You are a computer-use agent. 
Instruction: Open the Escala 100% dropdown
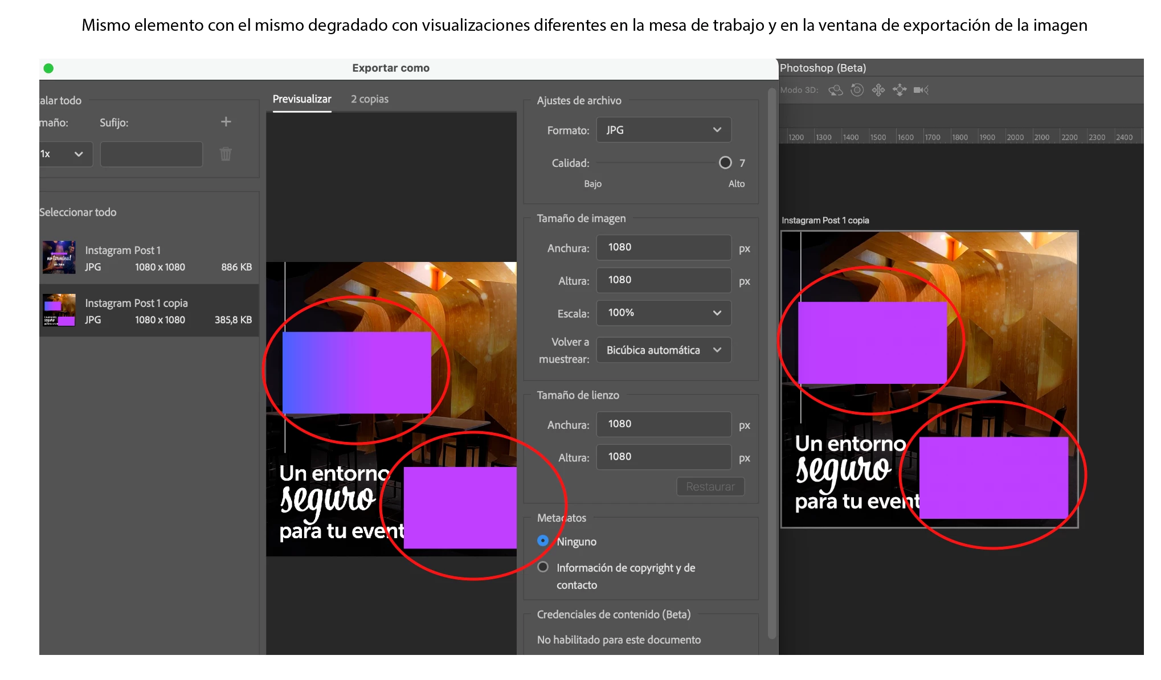click(663, 313)
